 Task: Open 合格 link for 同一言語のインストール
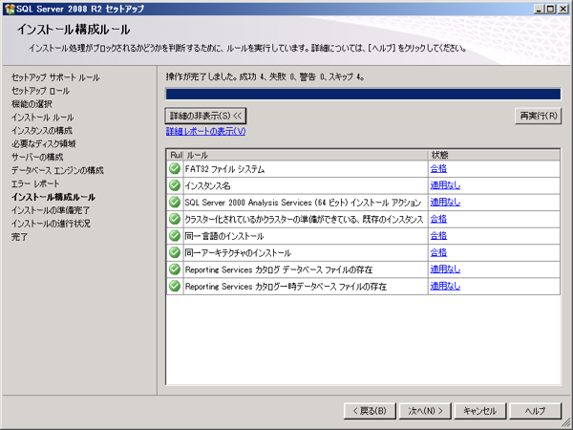pyautogui.click(x=438, y=236)
